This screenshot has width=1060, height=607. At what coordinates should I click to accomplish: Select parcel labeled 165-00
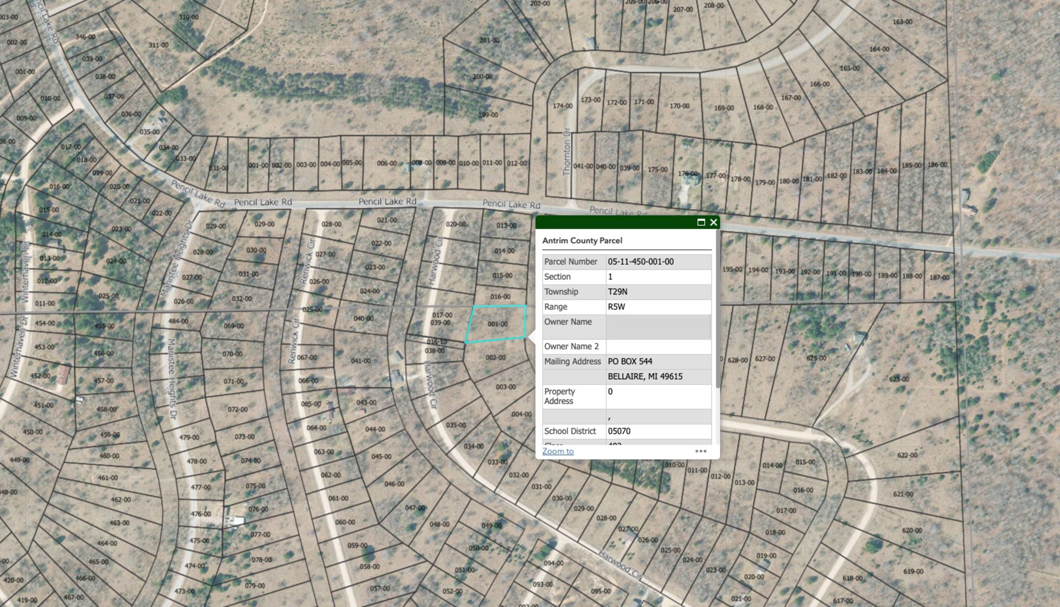coord(850,68)
